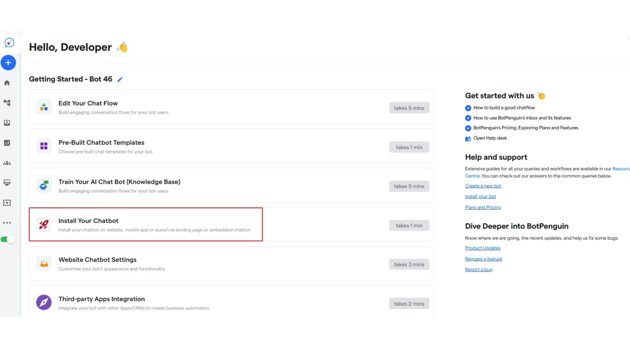Click the 'takes 3 mins' badge
This screenshot has width=630, height=364.
[409, 265]
